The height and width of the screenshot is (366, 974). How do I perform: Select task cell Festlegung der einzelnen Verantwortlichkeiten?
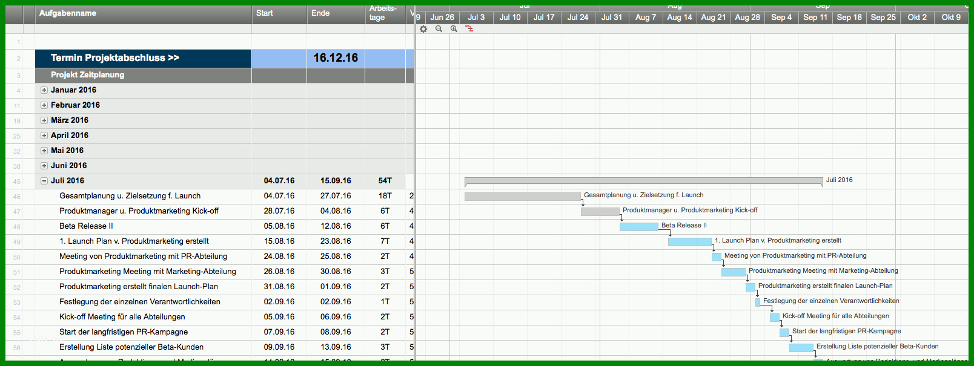(144, 302)
